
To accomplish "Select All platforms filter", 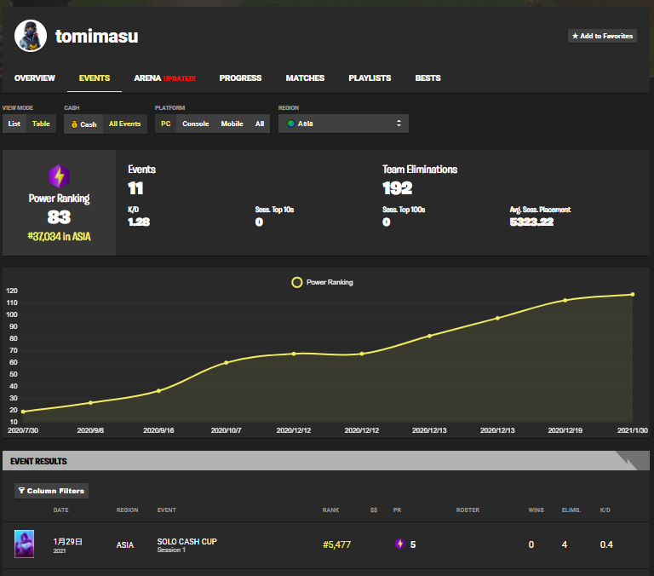I will [x=260, y=124].
